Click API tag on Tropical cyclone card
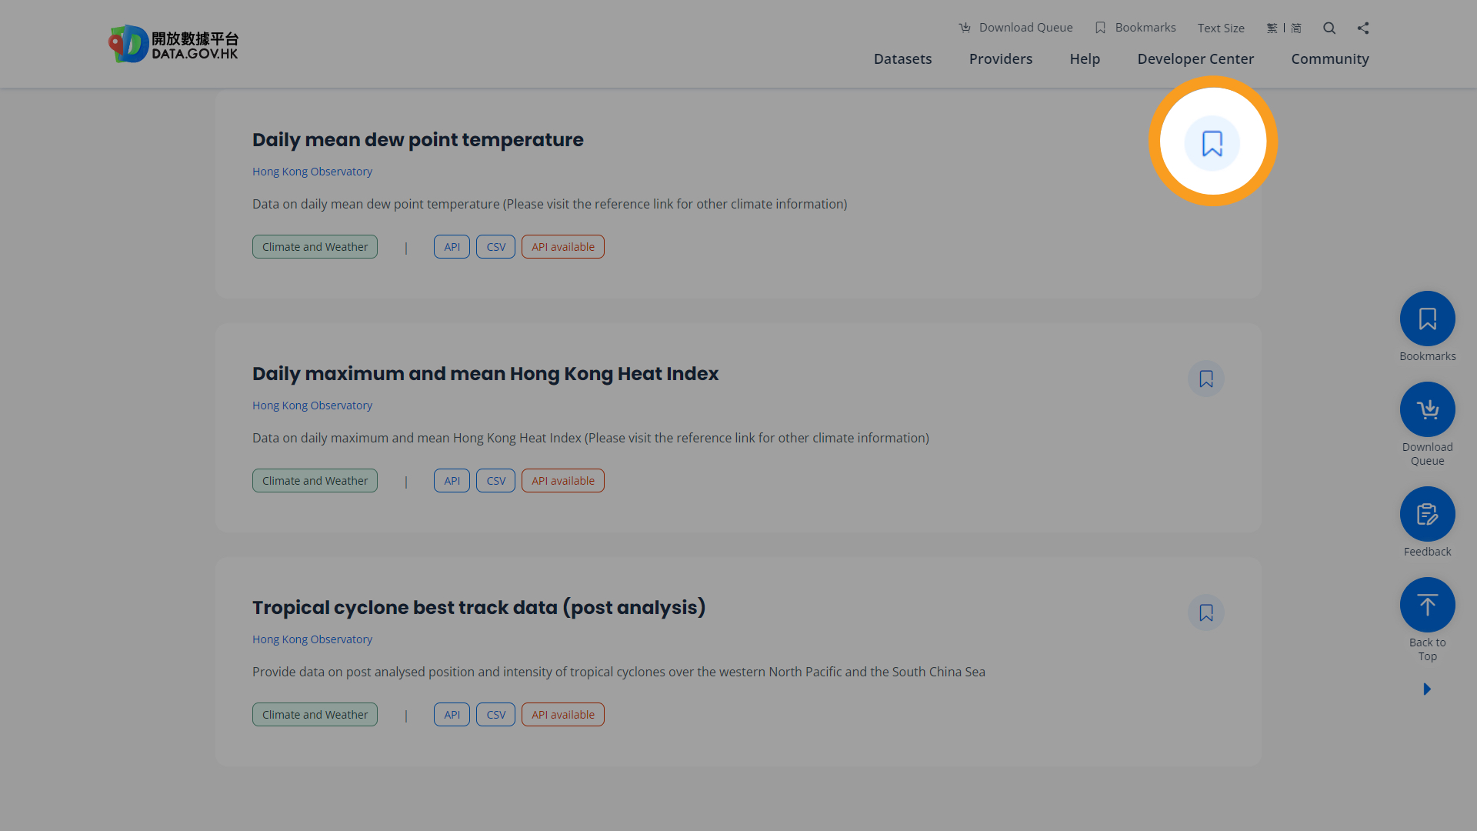1477x831 pixels. [x=452, y=715]
